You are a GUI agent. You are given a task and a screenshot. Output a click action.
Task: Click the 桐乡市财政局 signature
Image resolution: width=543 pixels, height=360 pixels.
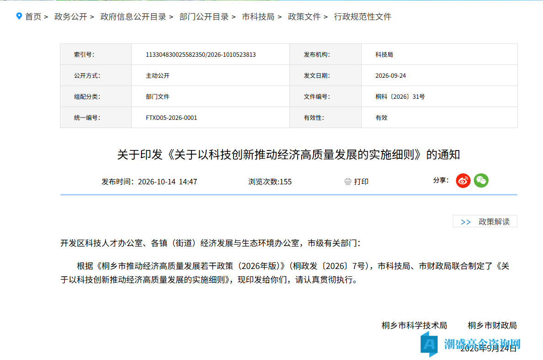(x=492, y=326)
